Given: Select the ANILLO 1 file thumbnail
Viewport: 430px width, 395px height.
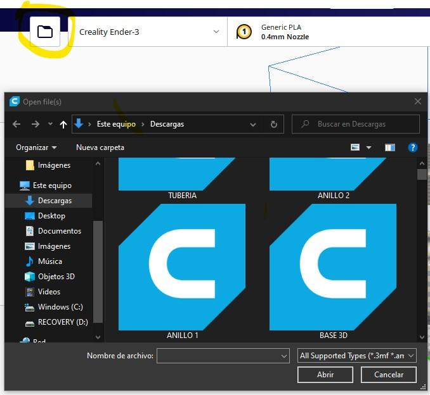Looking at the screenshot, I should click(x=182, y=267).
